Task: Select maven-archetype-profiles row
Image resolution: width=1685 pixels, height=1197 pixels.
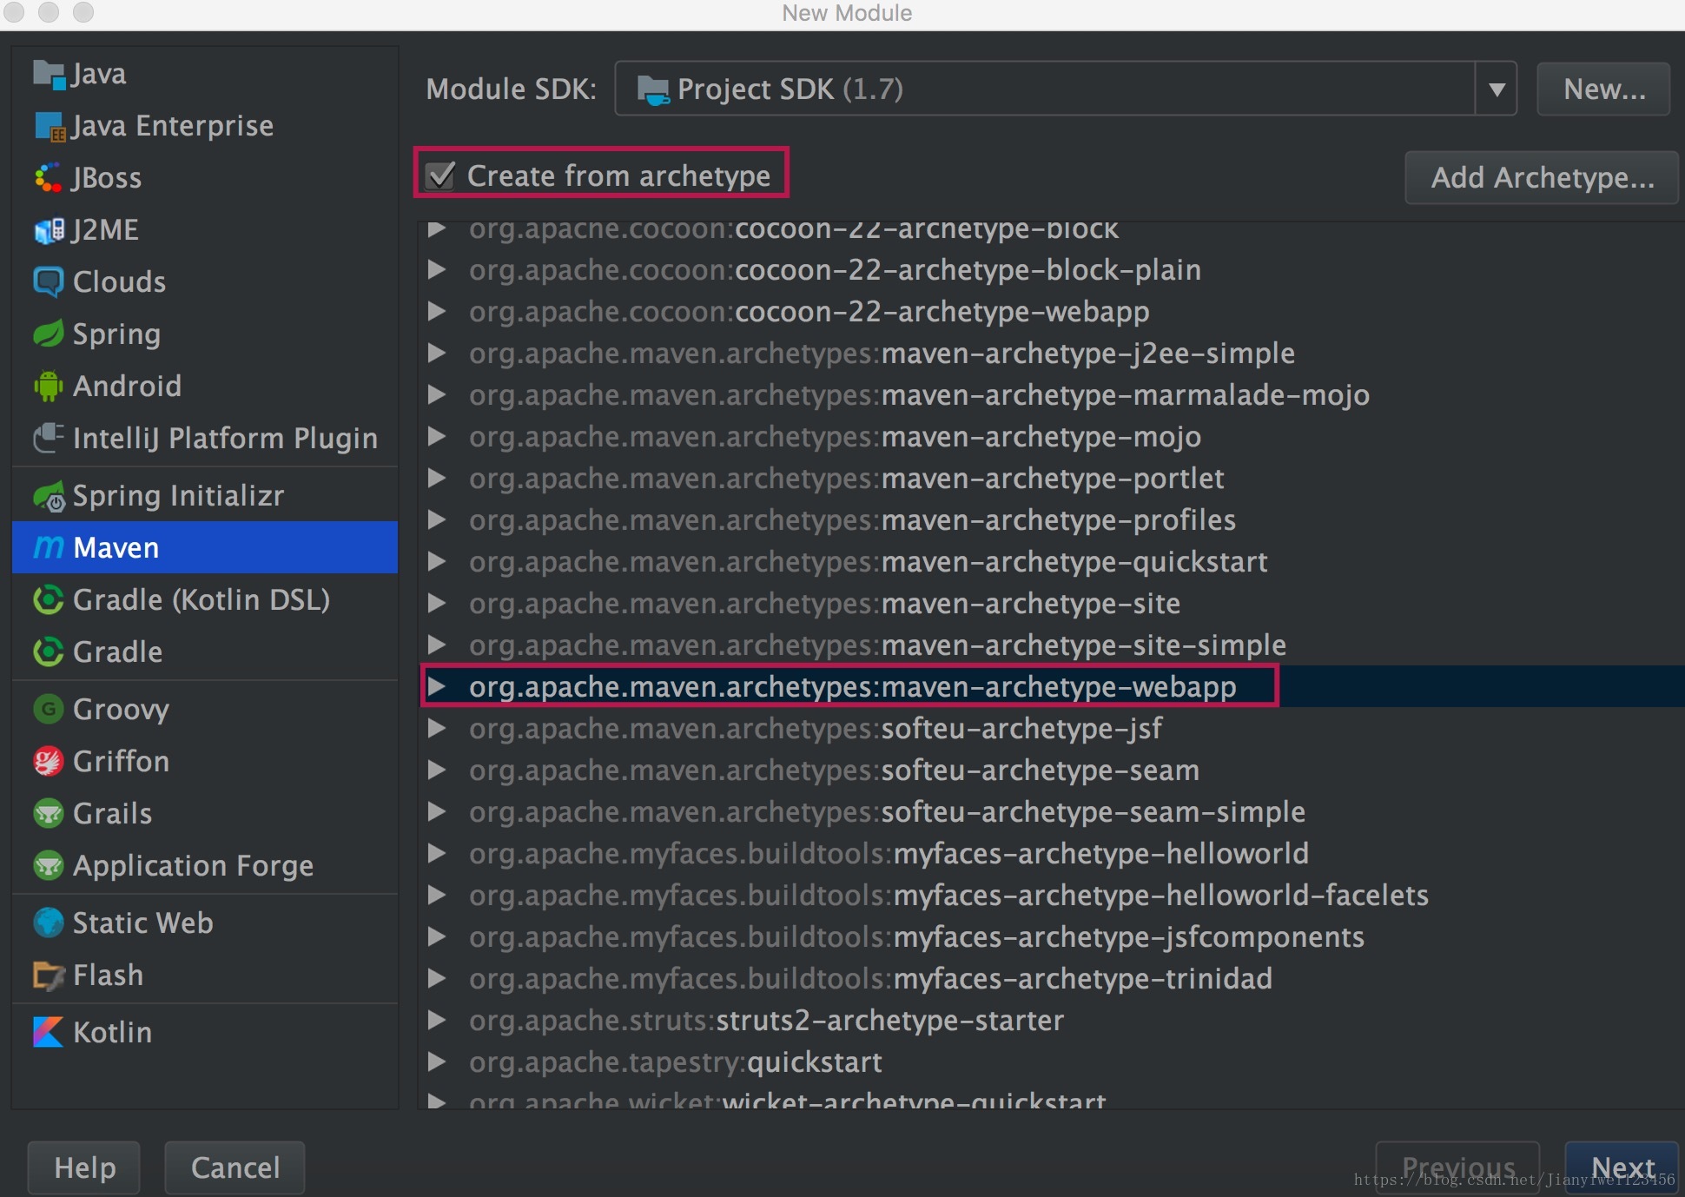Action: [1051, 520]
